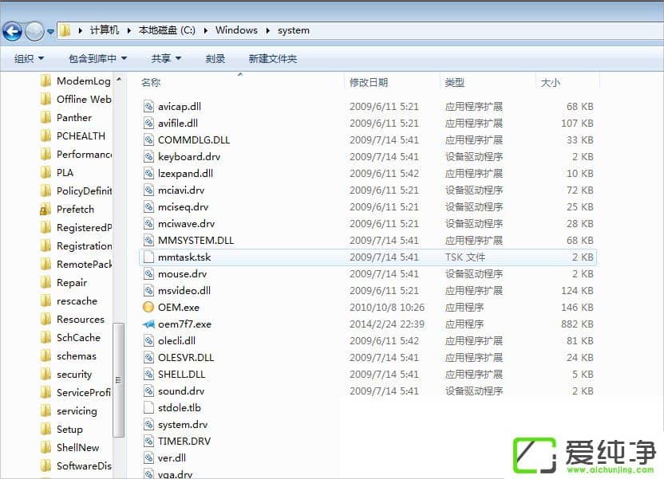Image resolution: width=664 pixels, height=479 pixels.
Task: Select the stdole.tlb file icon
Action: click(x=148, y=407)
